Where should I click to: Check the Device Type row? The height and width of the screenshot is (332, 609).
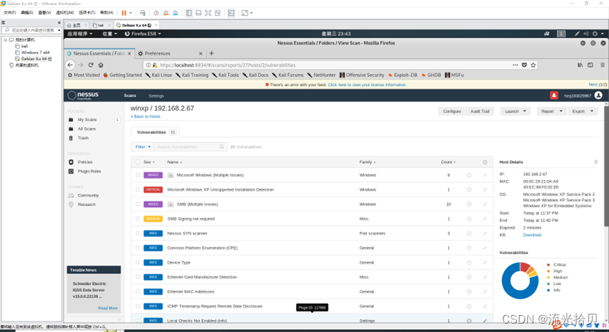click(x=137, y=262)
